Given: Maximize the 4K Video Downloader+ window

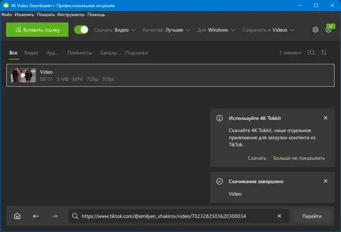Looking at the screenshot, I should [x=316, y=6].
